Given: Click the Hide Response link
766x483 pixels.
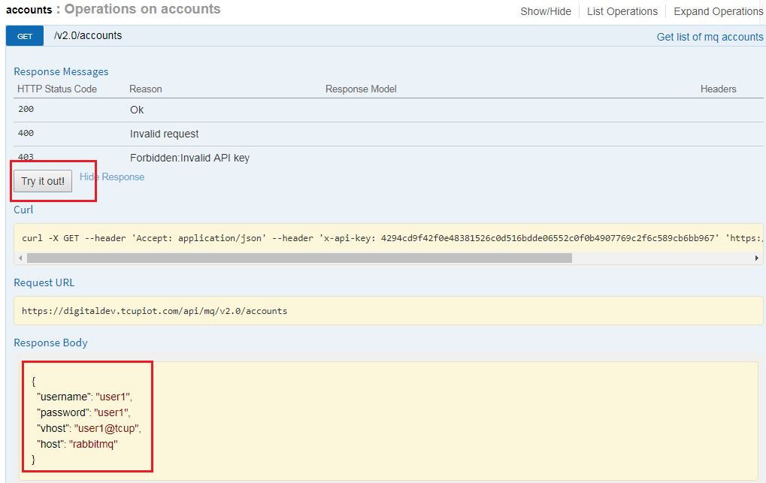Looking at the screenshot, I should click(112, 177).
